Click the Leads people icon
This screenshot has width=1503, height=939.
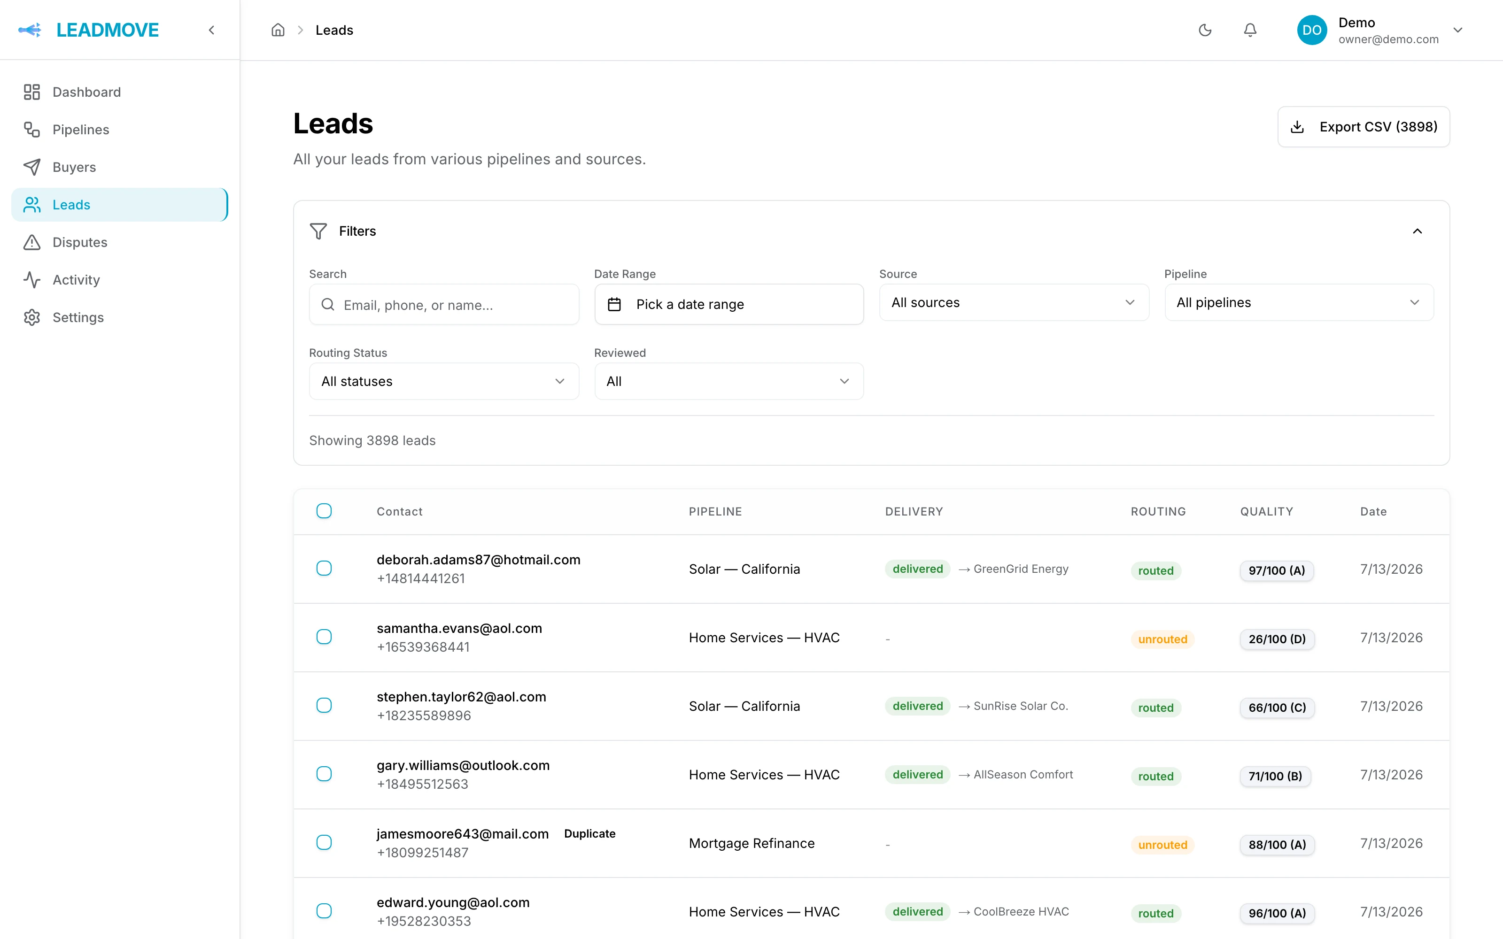(x=31, y=205)
